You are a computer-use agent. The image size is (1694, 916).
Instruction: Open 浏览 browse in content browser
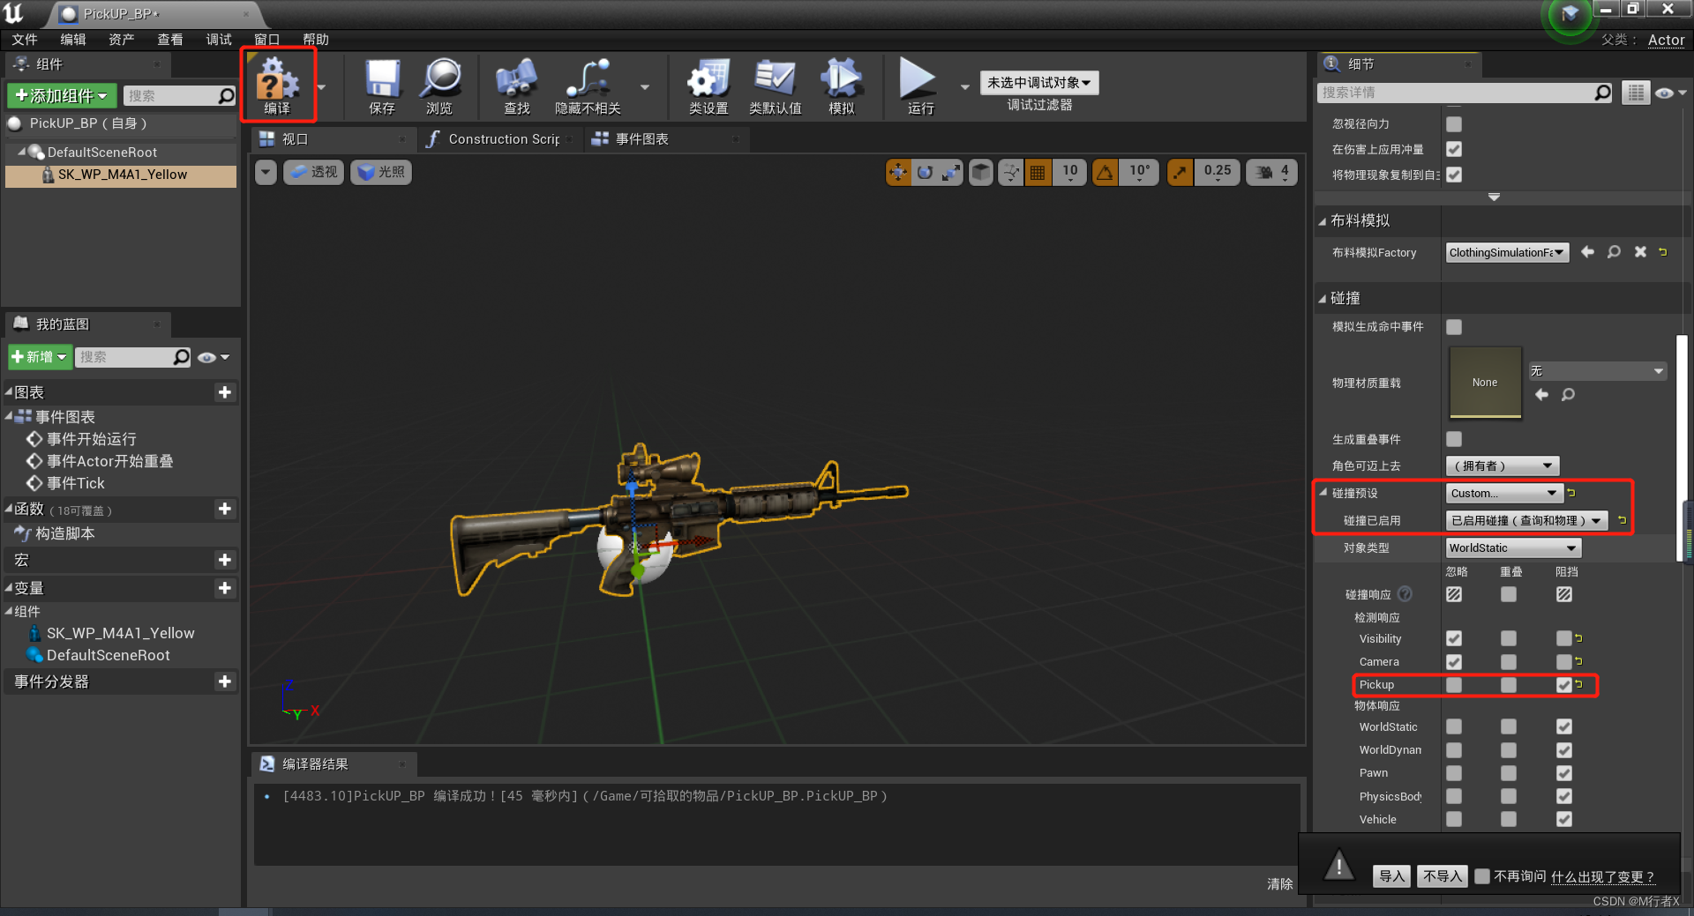click(439, 86)
